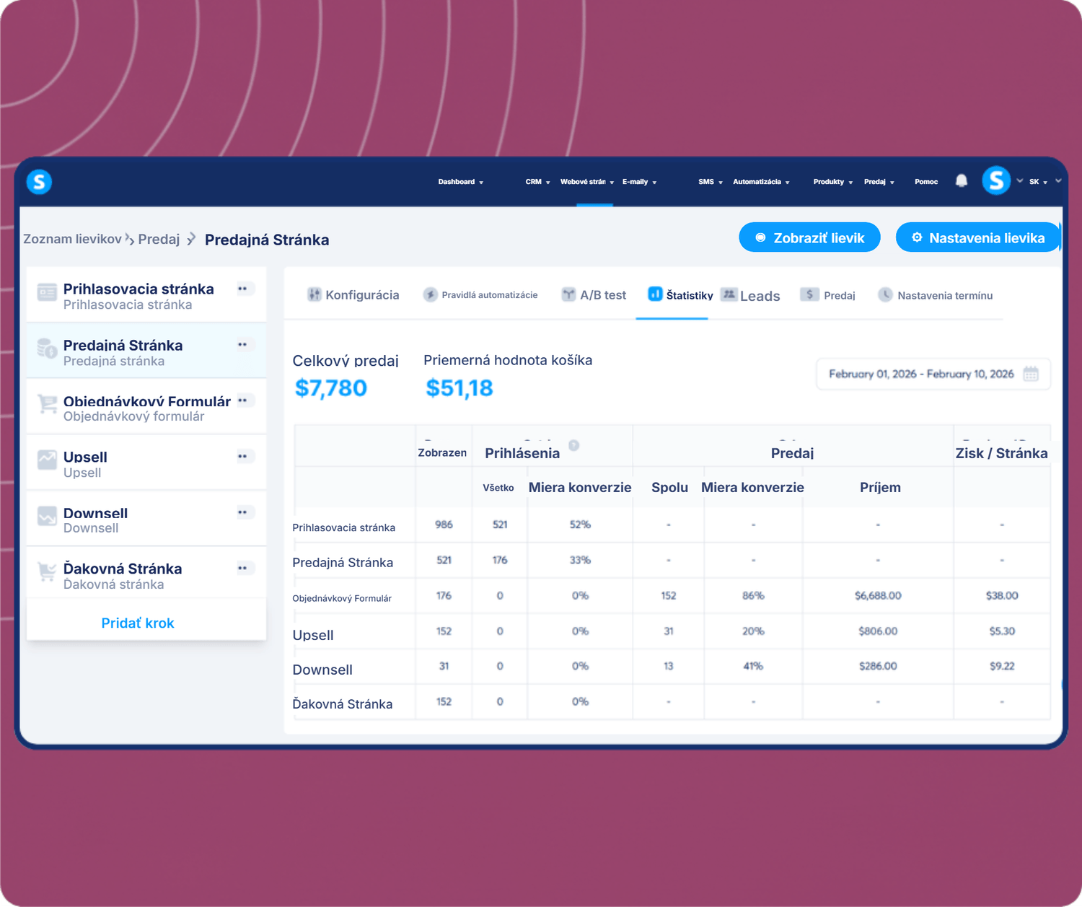Click the calendar icon in the date range field
The image size is (1082, 907).
(1031, 374)
